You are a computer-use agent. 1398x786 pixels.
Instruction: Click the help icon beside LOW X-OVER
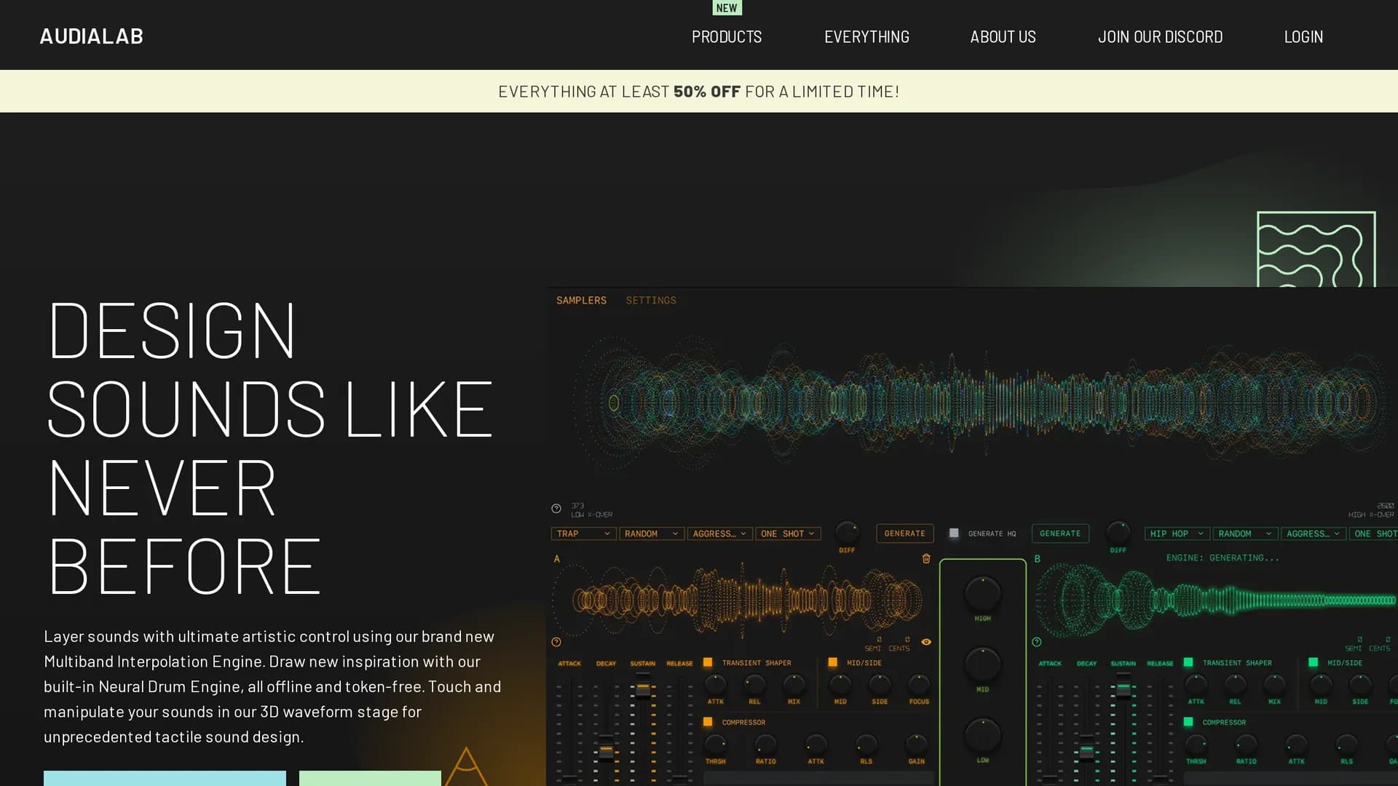point(556,509)
